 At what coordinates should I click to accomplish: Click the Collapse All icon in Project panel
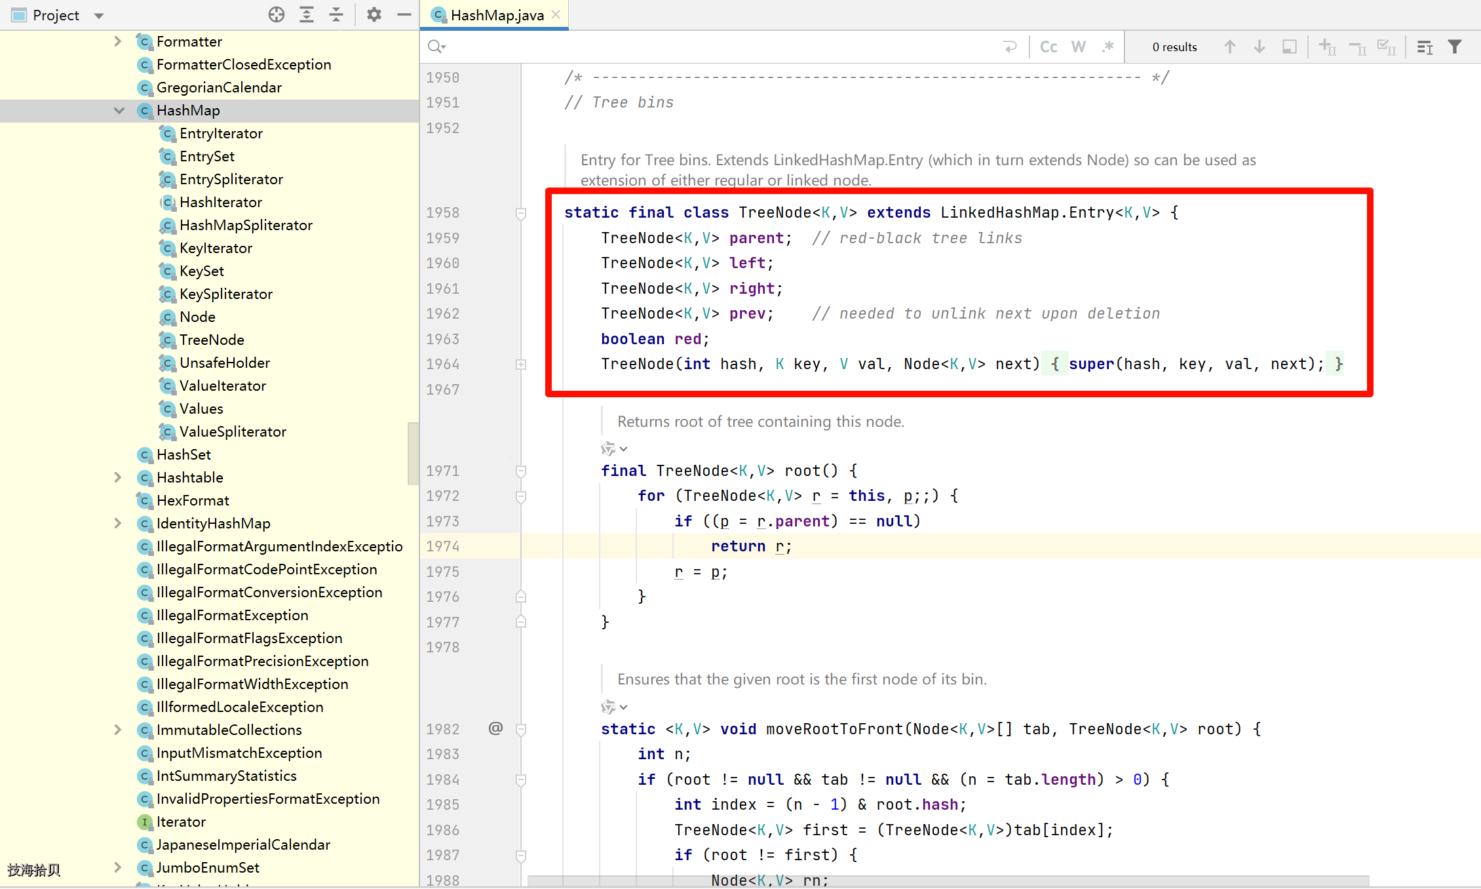pyautogui.click(x=336, y=15)
